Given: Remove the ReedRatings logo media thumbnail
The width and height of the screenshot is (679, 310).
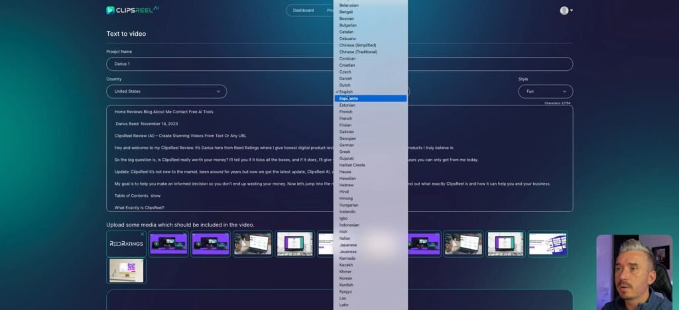Looking at the screenshot, I should [142, 234].
